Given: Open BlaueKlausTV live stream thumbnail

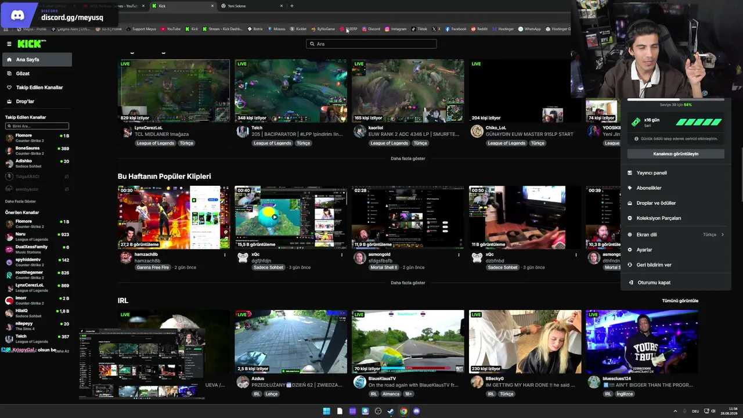Looking at the screenshot, I should [x=408, y=341].
